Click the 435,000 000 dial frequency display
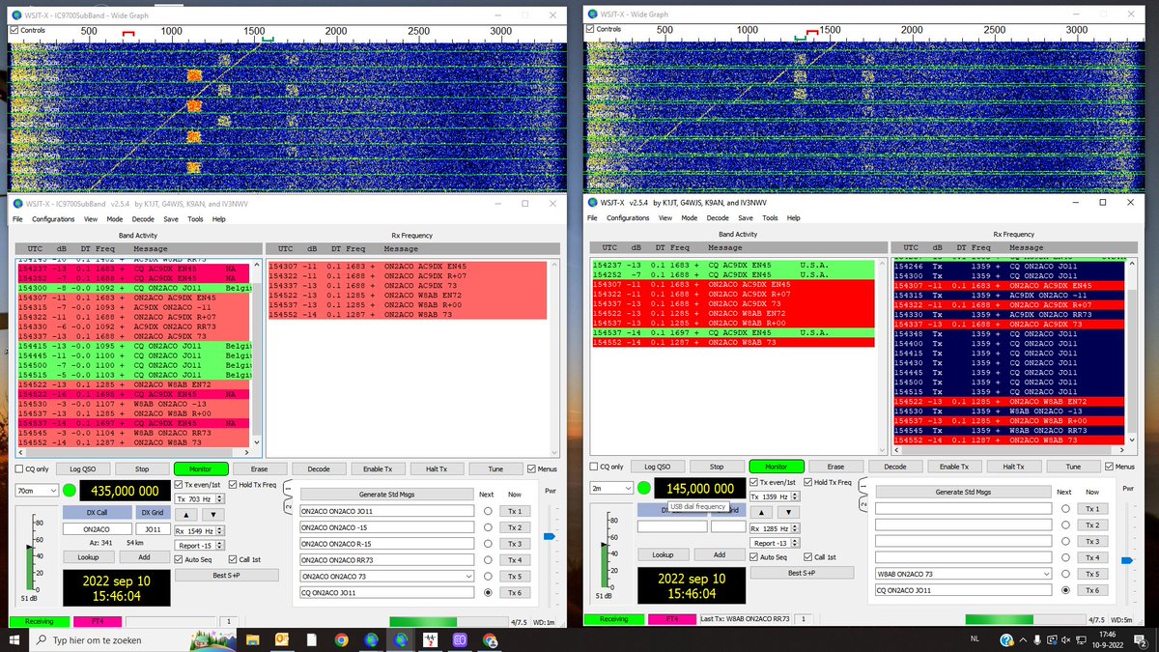 pos(125,491)
